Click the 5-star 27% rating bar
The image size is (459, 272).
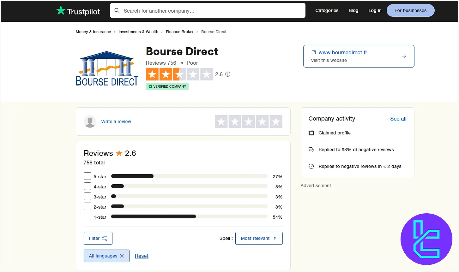point(189,176)
